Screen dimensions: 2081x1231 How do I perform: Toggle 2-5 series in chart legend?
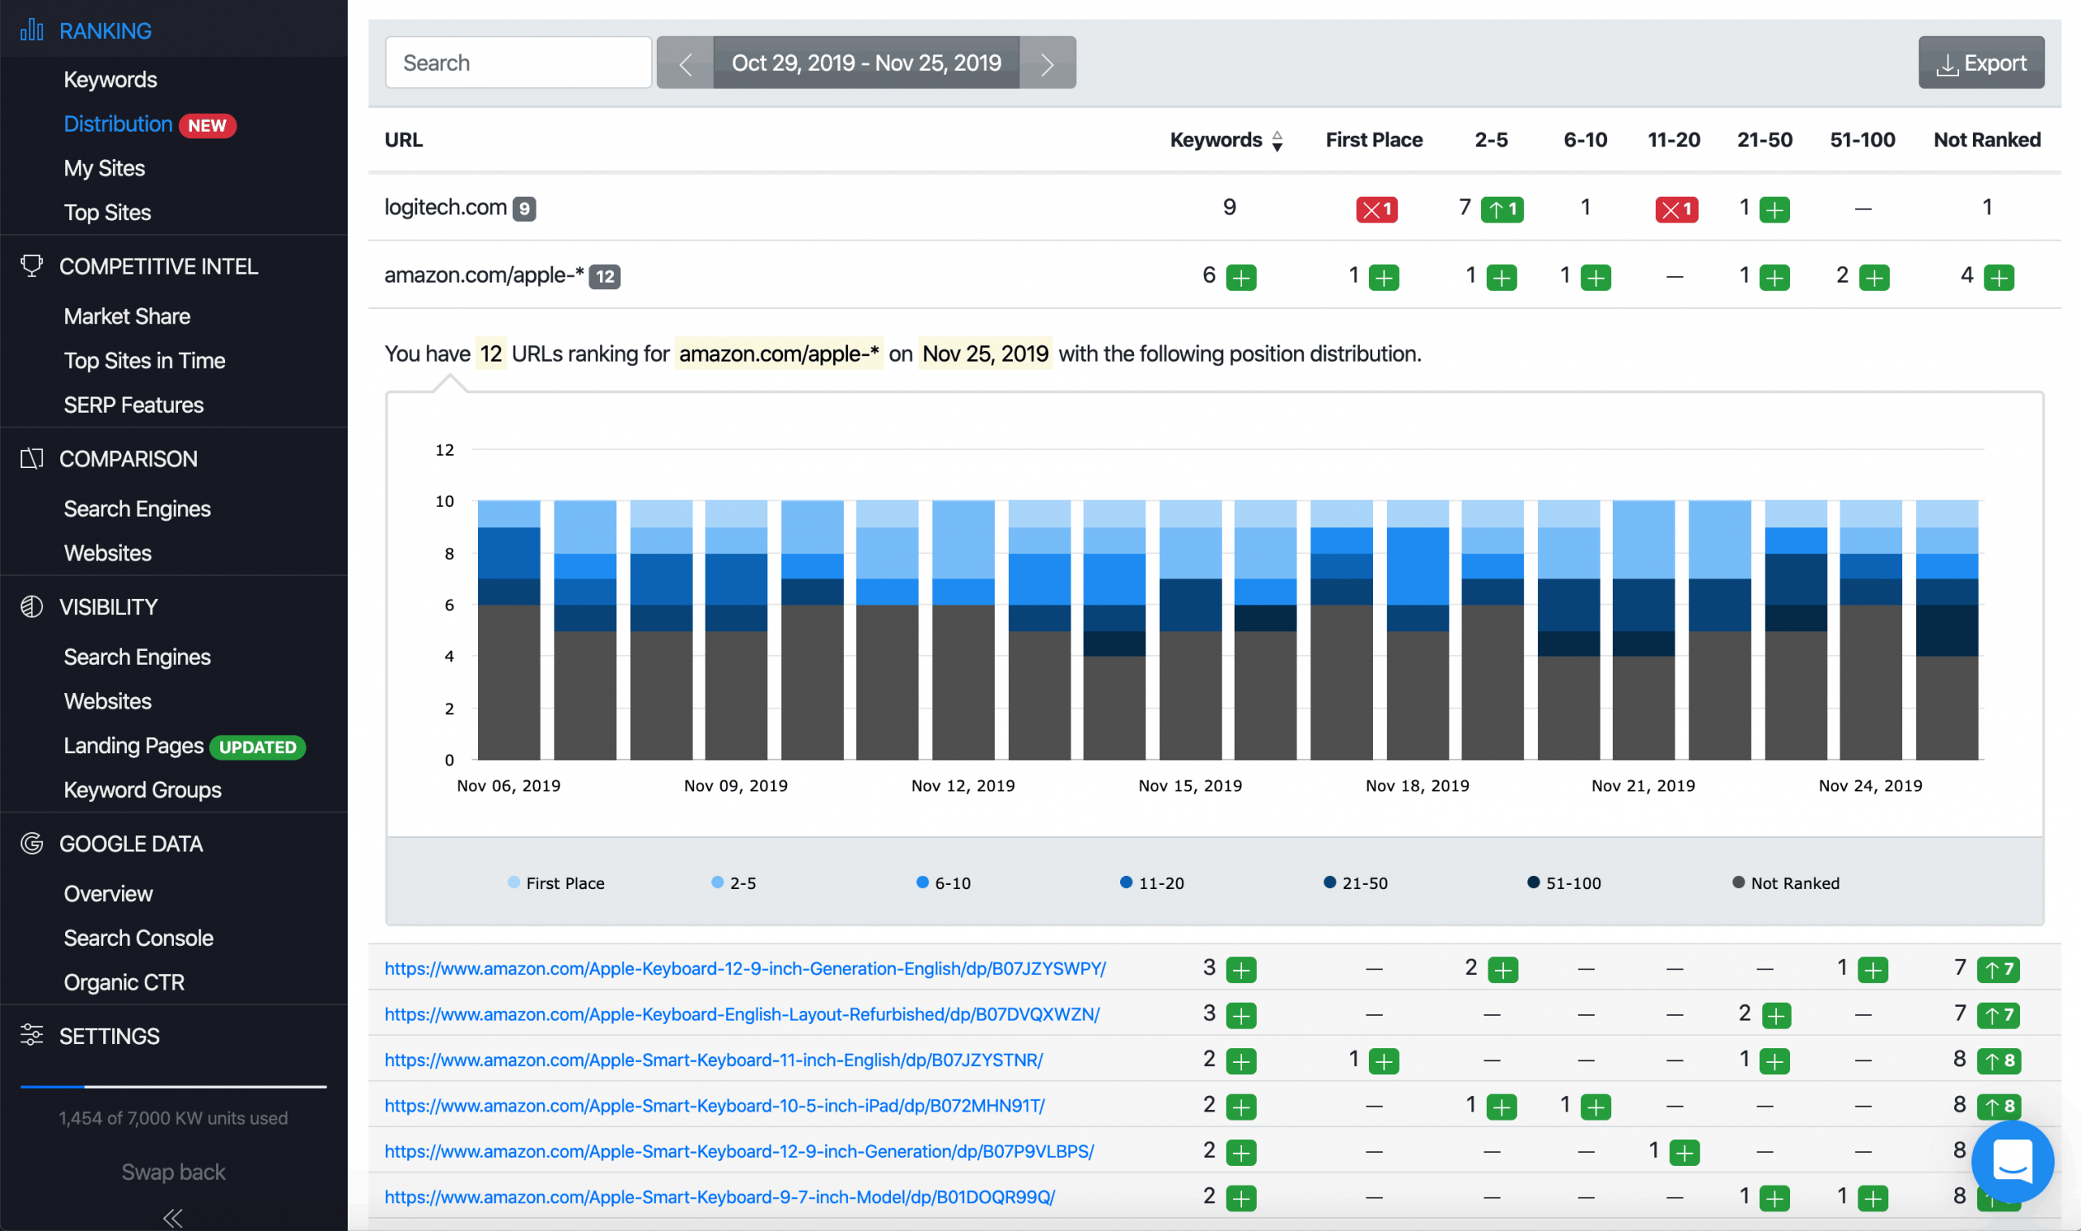pyautogui.click(x=733, y=883)
